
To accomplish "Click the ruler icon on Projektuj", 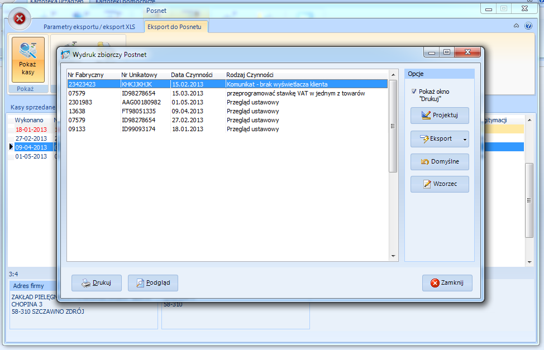I will tap(426, 115).
